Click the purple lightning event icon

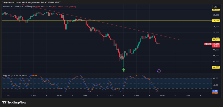159,71
